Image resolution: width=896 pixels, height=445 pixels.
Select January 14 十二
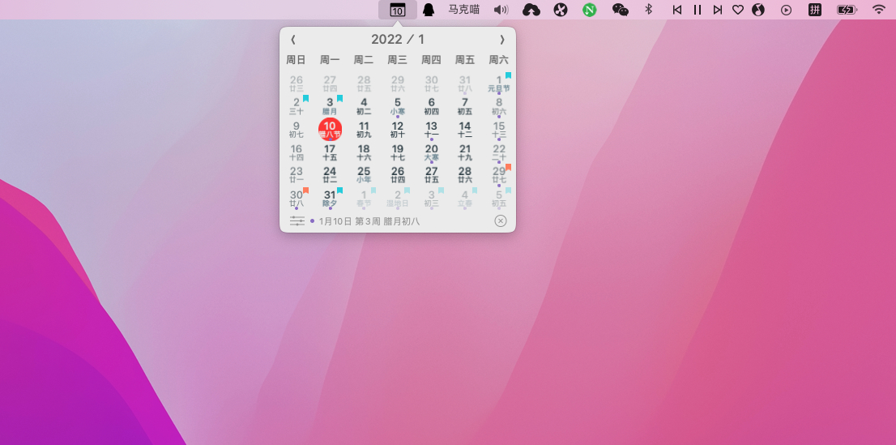(x=465, y=130)
